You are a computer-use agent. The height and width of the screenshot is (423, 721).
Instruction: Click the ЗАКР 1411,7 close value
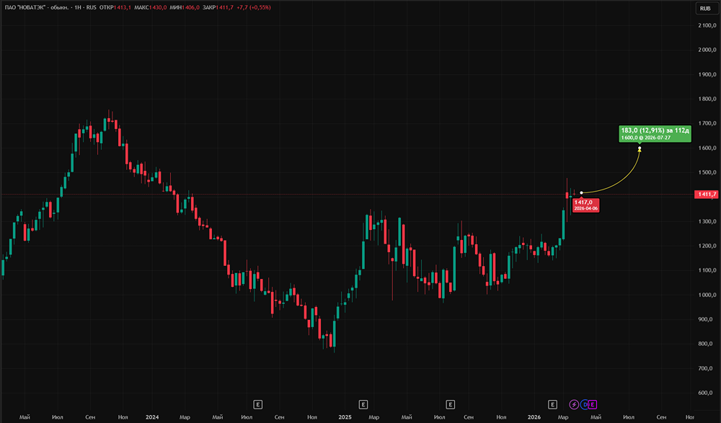[218, 7]
